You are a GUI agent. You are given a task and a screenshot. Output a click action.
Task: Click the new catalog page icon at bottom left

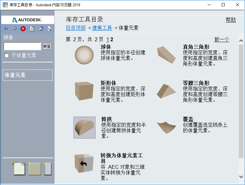pyautogui.click(x=19, y=168)
